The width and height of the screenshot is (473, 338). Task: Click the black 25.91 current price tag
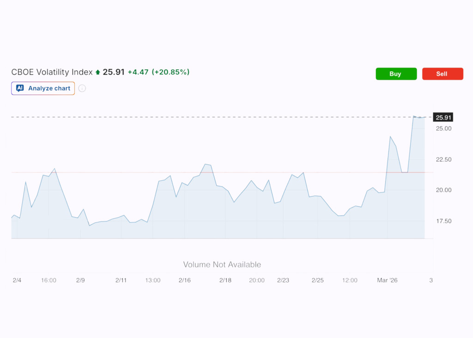click(x=443, y=117)
